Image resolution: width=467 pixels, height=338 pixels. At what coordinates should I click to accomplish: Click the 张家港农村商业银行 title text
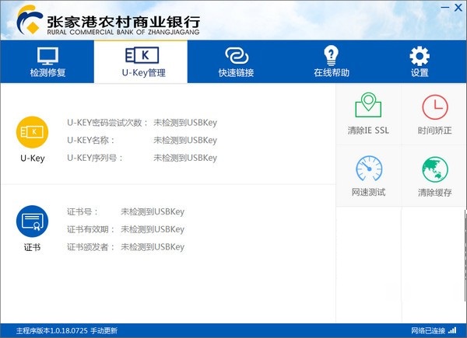(123, 22)
